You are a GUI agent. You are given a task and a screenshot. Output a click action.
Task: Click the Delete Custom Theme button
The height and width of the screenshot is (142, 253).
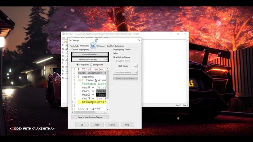pyautogui.click(x=125, y=78)
